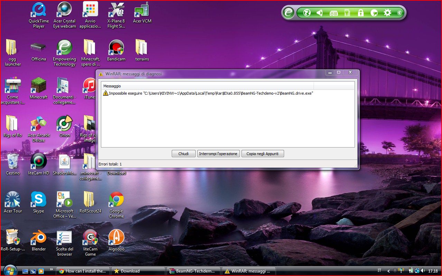The height and width of the screenshot is (276, 442).
Task: Open the 'Come acquistare i...' desktop shortcut
Action: [x=13, y=91]
